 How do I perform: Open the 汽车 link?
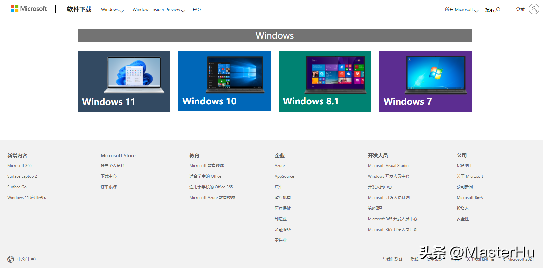[279, 187]
